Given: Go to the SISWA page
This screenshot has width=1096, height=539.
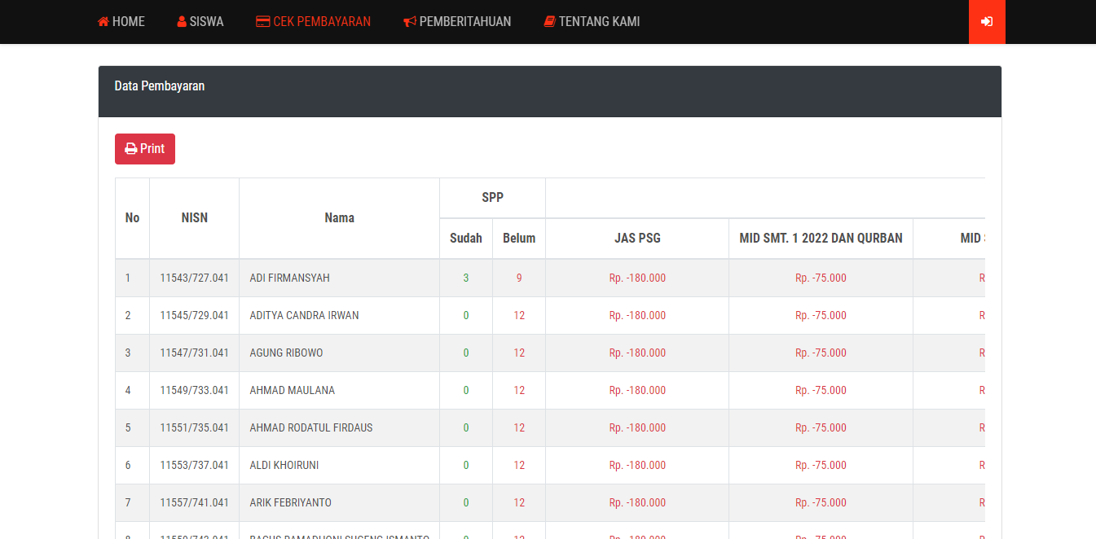Looking at the screenshot, I should click(206, 22).
